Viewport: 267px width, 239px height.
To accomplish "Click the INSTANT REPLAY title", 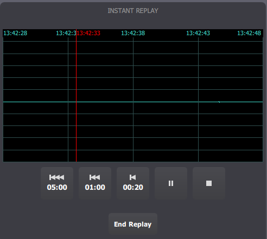I will (133, 11).
